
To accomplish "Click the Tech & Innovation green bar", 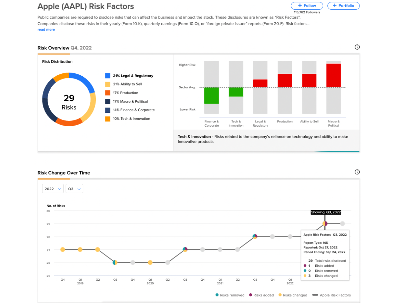I will tap(236, 92).
